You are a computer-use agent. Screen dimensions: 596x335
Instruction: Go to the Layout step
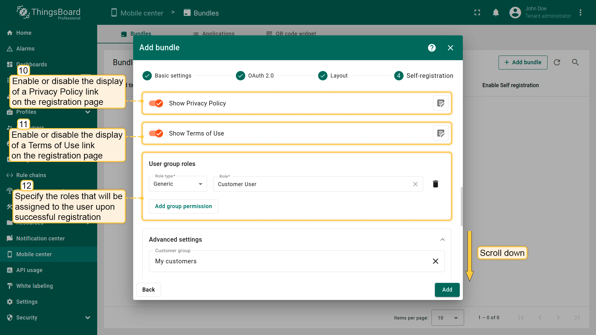(333, 76)
